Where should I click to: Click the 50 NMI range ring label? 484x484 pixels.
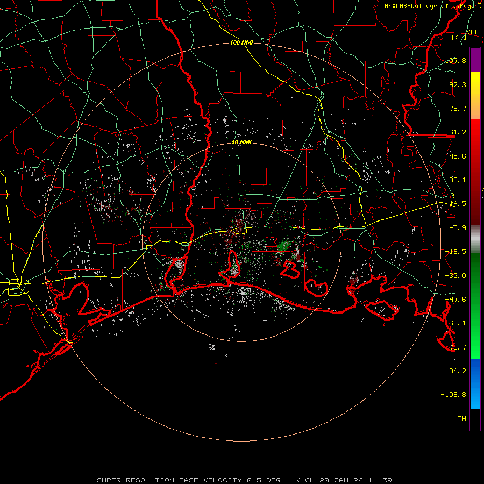point(241,143)
